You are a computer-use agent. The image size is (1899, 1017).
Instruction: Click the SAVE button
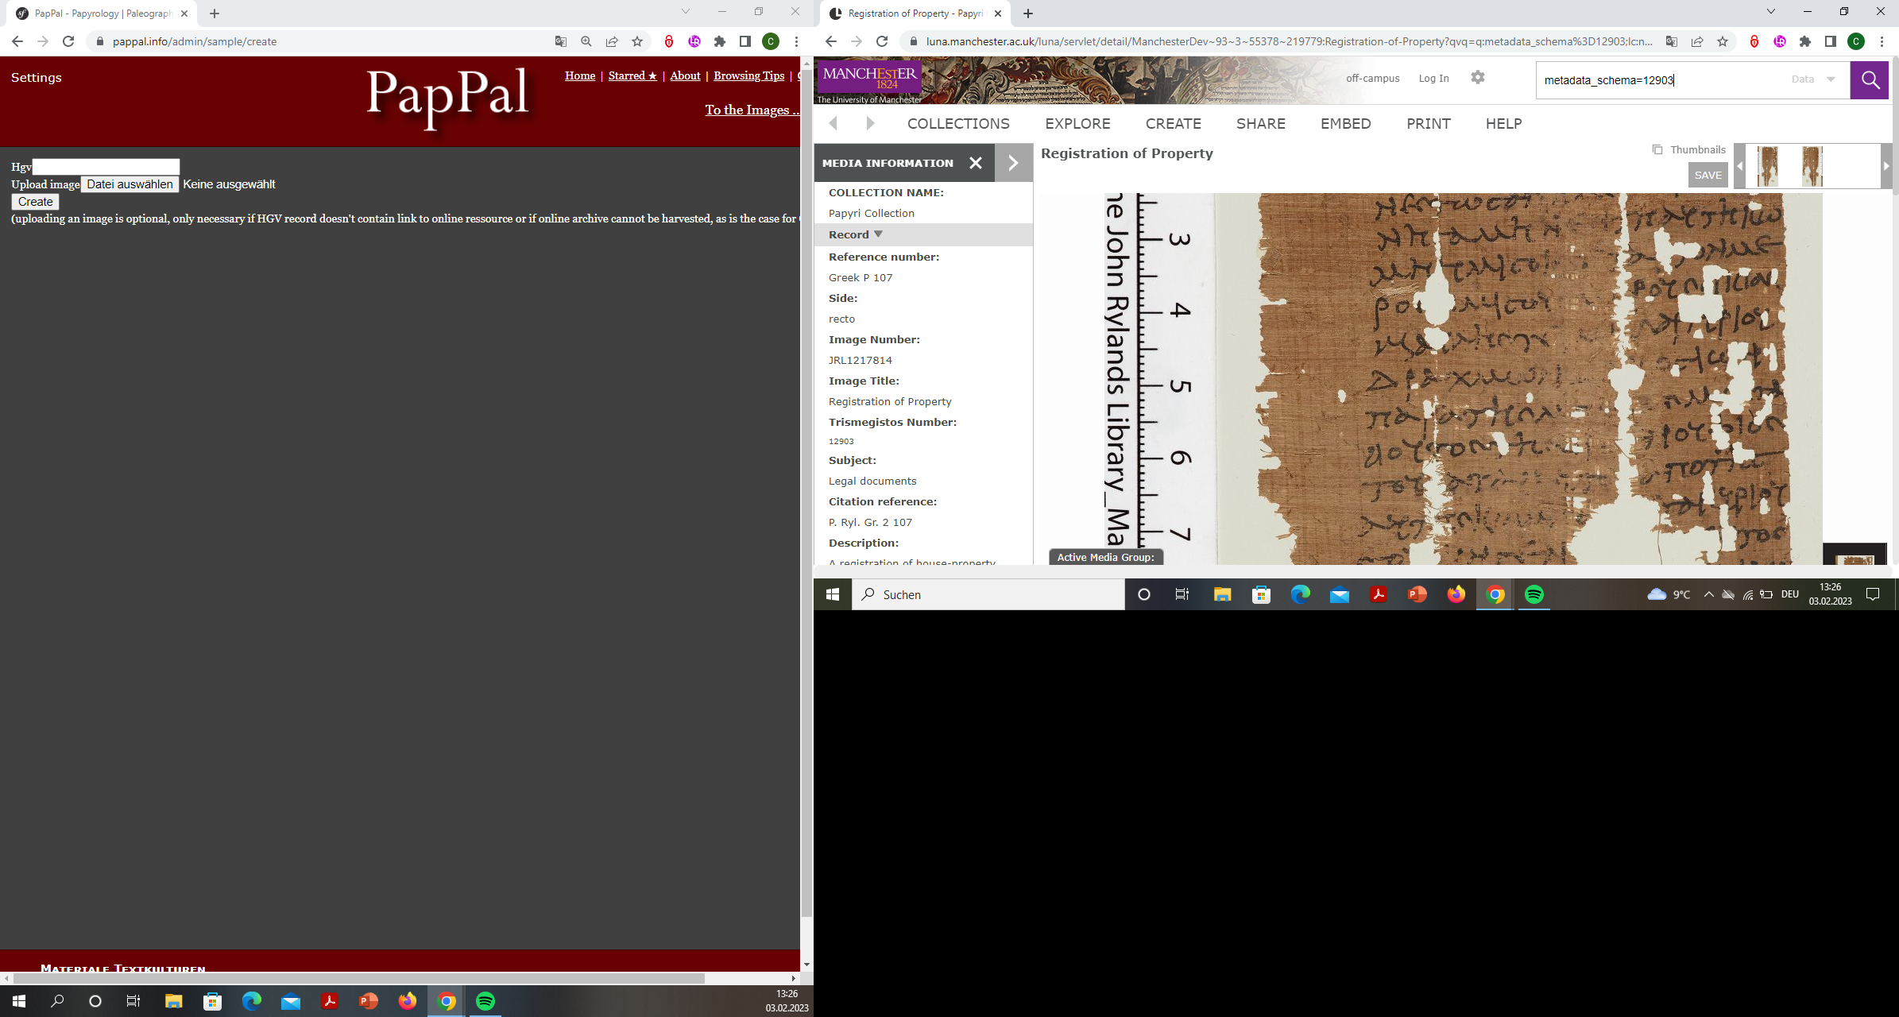coord(1708,175)
